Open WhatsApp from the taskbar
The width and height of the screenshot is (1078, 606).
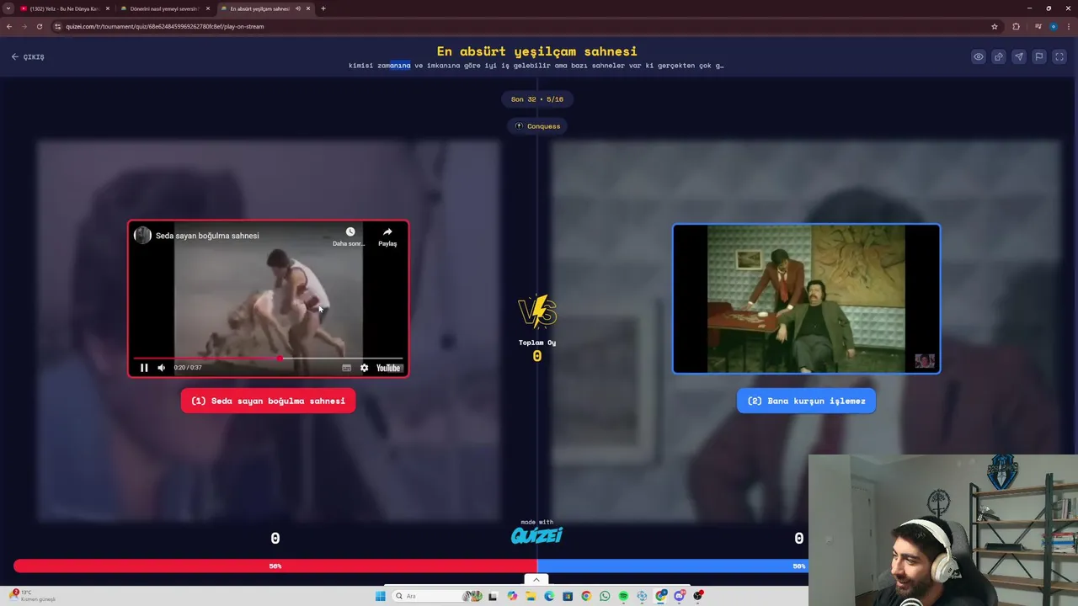click(x=605, y=596)
